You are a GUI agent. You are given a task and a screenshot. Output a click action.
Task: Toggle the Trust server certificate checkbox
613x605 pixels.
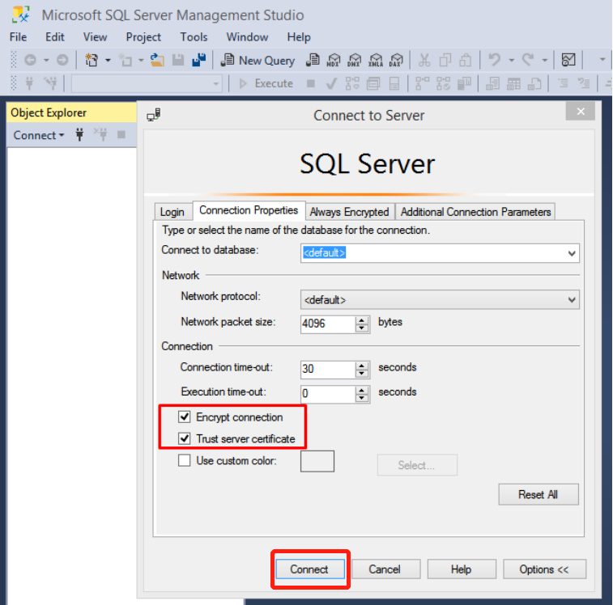(x=185, y=439)
